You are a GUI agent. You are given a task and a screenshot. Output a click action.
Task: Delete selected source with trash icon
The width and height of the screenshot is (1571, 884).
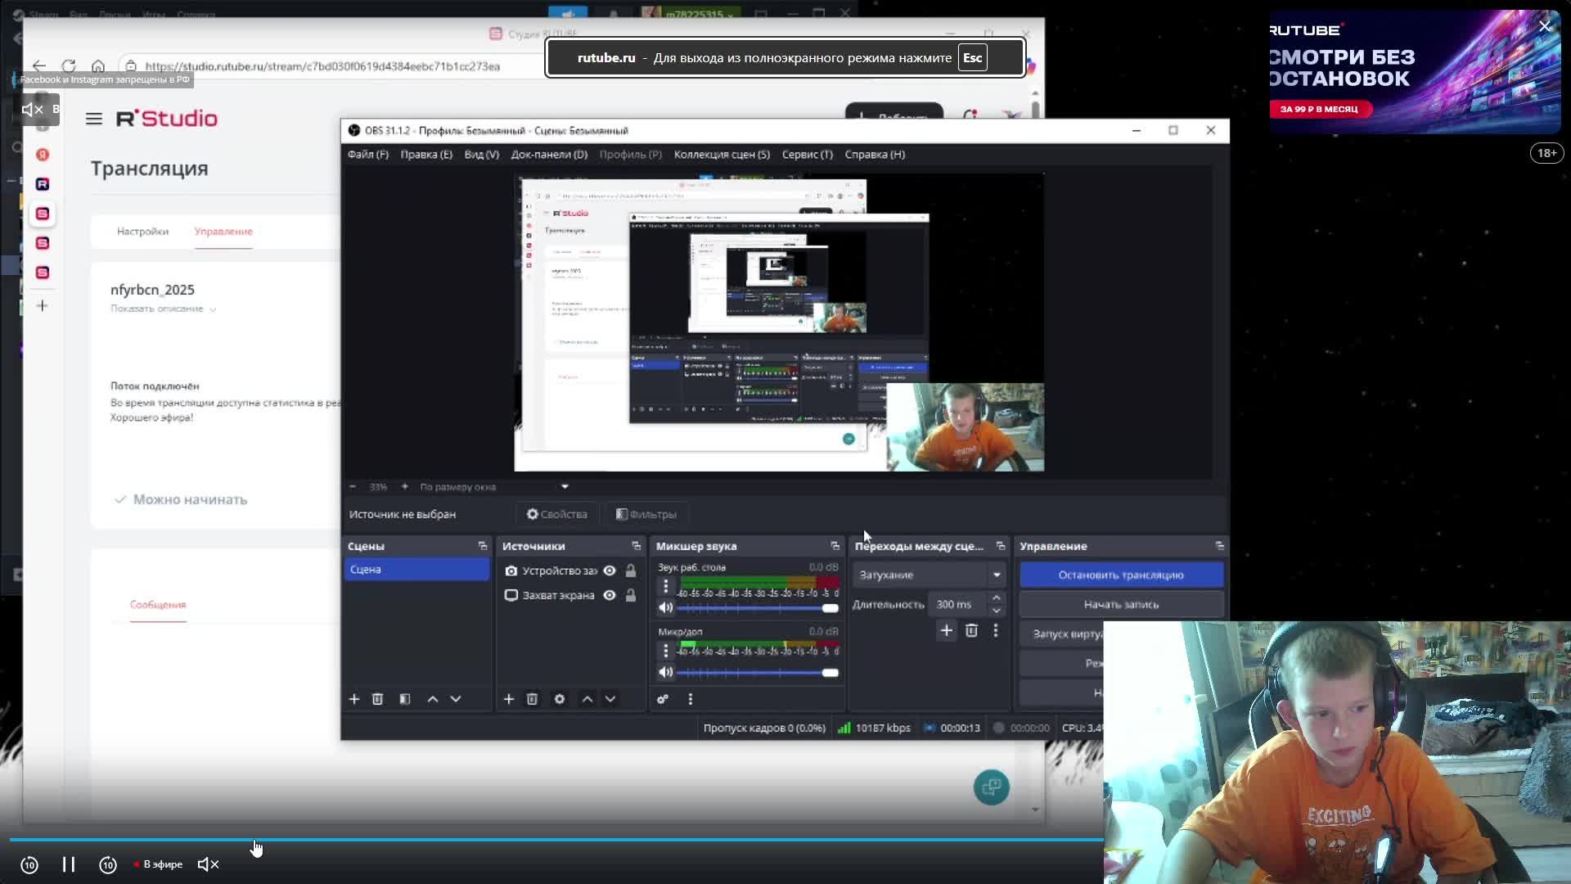[x=532, y=699]
